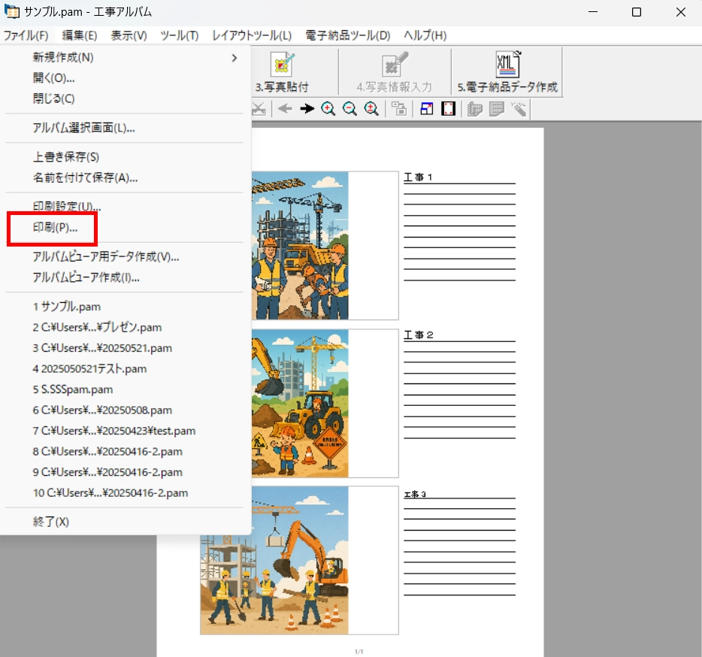Screen dimensions: 702x657
Task: Click the back arrow navigation icon
Action: pos(285,109)
